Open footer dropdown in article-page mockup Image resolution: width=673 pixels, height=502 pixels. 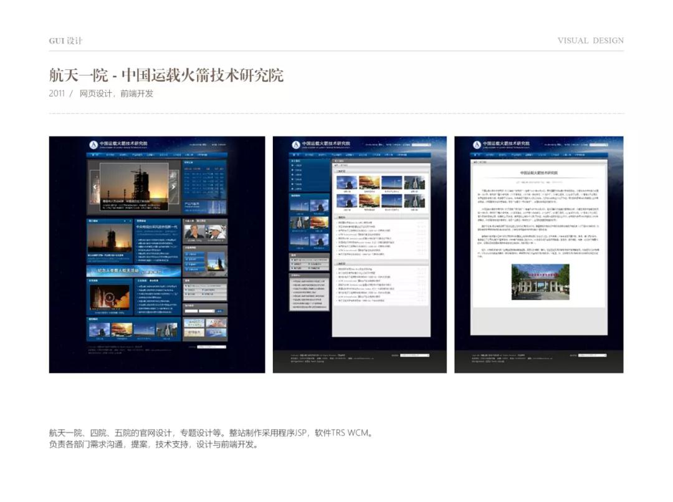(x=593, y=355)
